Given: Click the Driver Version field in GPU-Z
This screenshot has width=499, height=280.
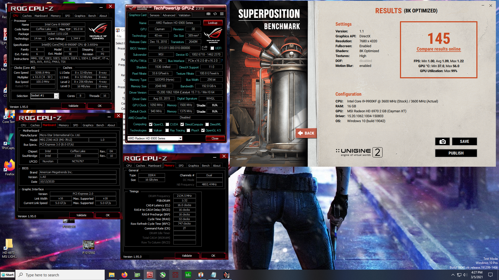Looking at the screenshot, I should [x=185, y=92].
